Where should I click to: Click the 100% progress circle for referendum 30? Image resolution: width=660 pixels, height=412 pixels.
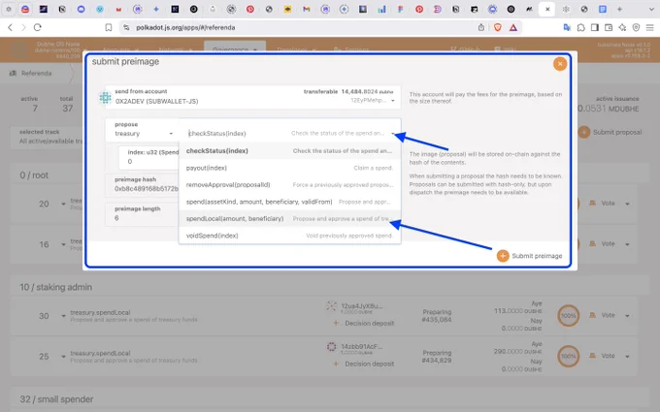[568, 315]
